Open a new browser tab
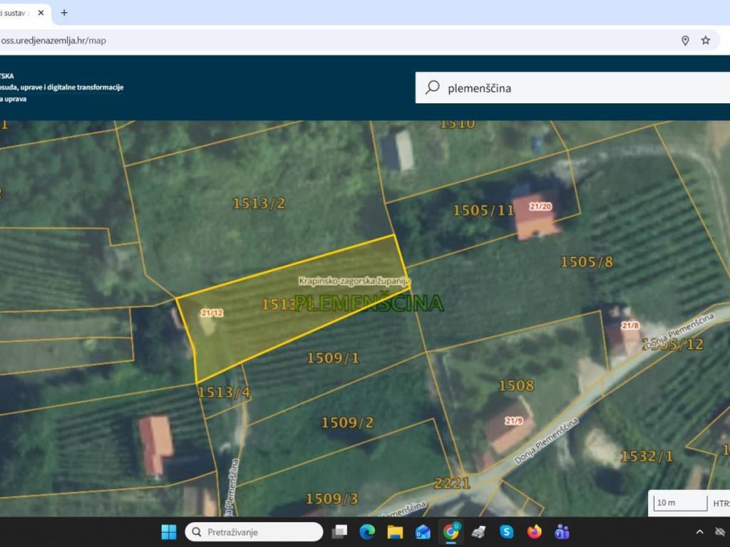This screenshot has height=547, width=730. tap(64, 13)
